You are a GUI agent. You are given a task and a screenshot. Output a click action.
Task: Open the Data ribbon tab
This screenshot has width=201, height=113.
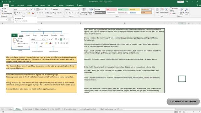[36, 5]
